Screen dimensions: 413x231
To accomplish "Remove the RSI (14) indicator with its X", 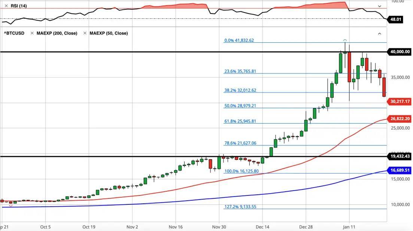I will coord(6,6).
